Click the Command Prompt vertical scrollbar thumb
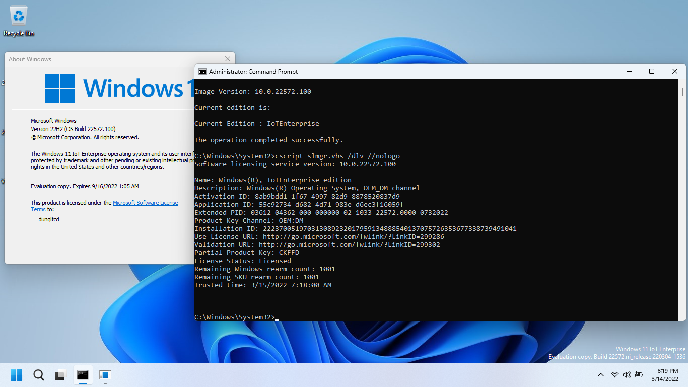688x387 pixels. [x=682, y=91]
